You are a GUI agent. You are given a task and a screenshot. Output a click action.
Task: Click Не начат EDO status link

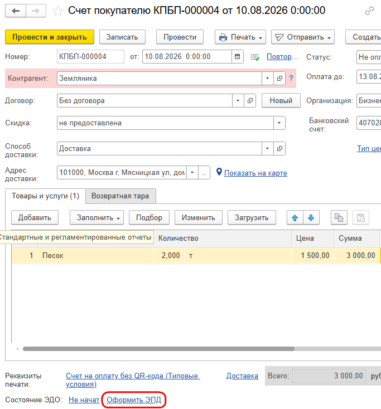[84, 400]
